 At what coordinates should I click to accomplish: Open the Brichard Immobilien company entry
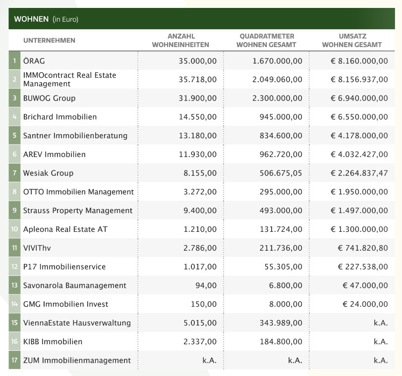(x=60, y=117)
